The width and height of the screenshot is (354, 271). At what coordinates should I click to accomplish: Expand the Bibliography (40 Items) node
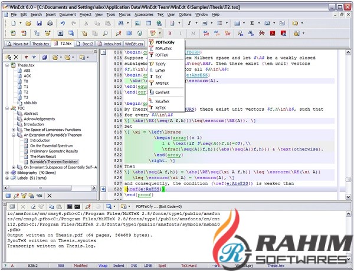click(7, 173)
